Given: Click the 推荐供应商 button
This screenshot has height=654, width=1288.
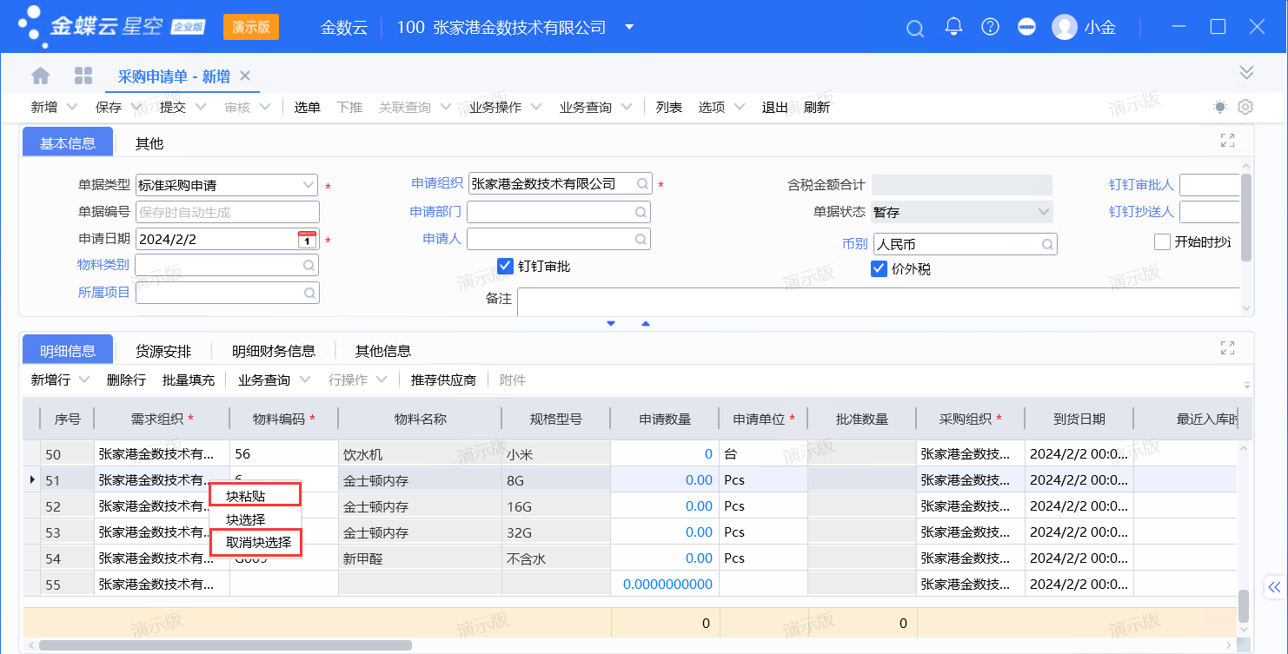Looking at the screenshot, I should (x=444, y=380).
